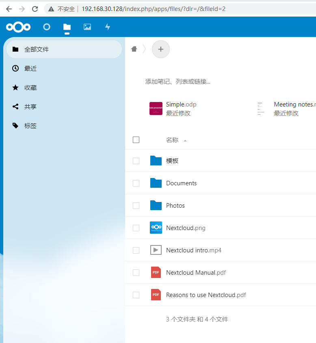Click the 最近 clock icon
Screen dimensions: 316x343
[15, 68]
